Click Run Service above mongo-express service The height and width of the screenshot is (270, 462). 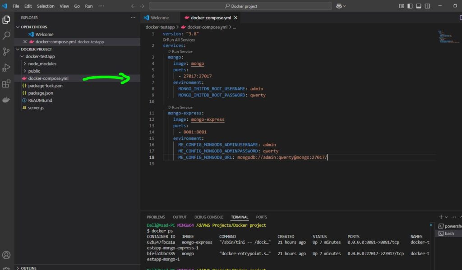[x=180, y=107]
